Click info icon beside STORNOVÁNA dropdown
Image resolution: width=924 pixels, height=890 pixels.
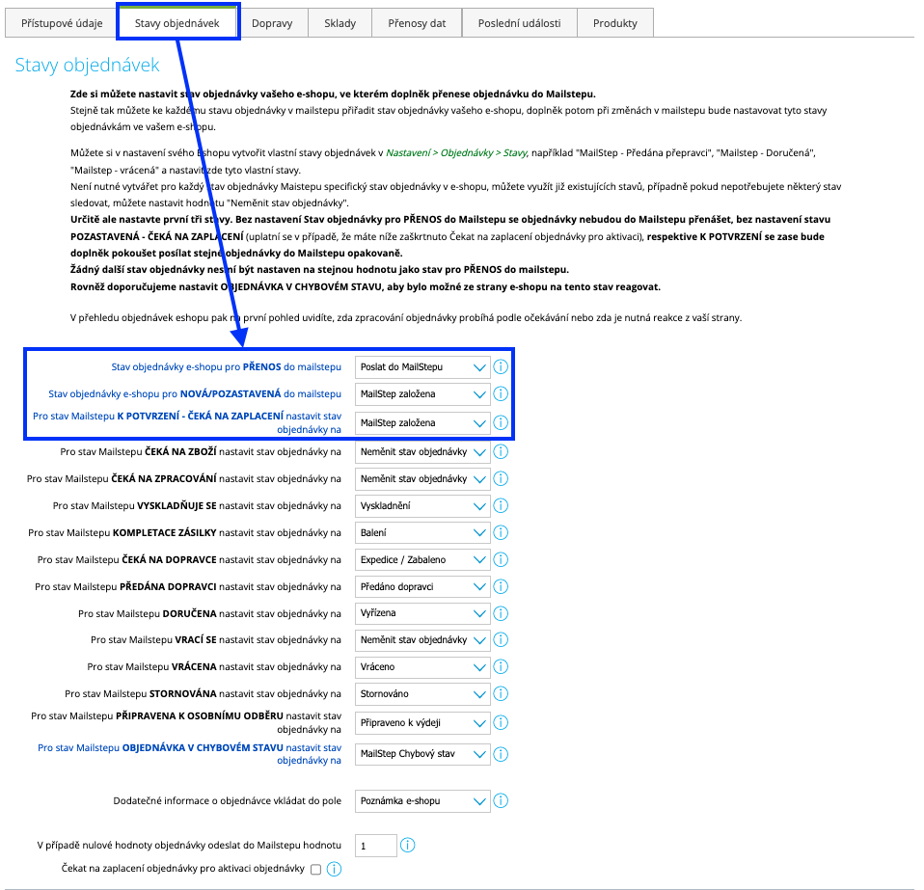(501, 693)
